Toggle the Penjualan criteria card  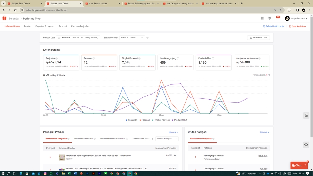click(x=61, y=63)
